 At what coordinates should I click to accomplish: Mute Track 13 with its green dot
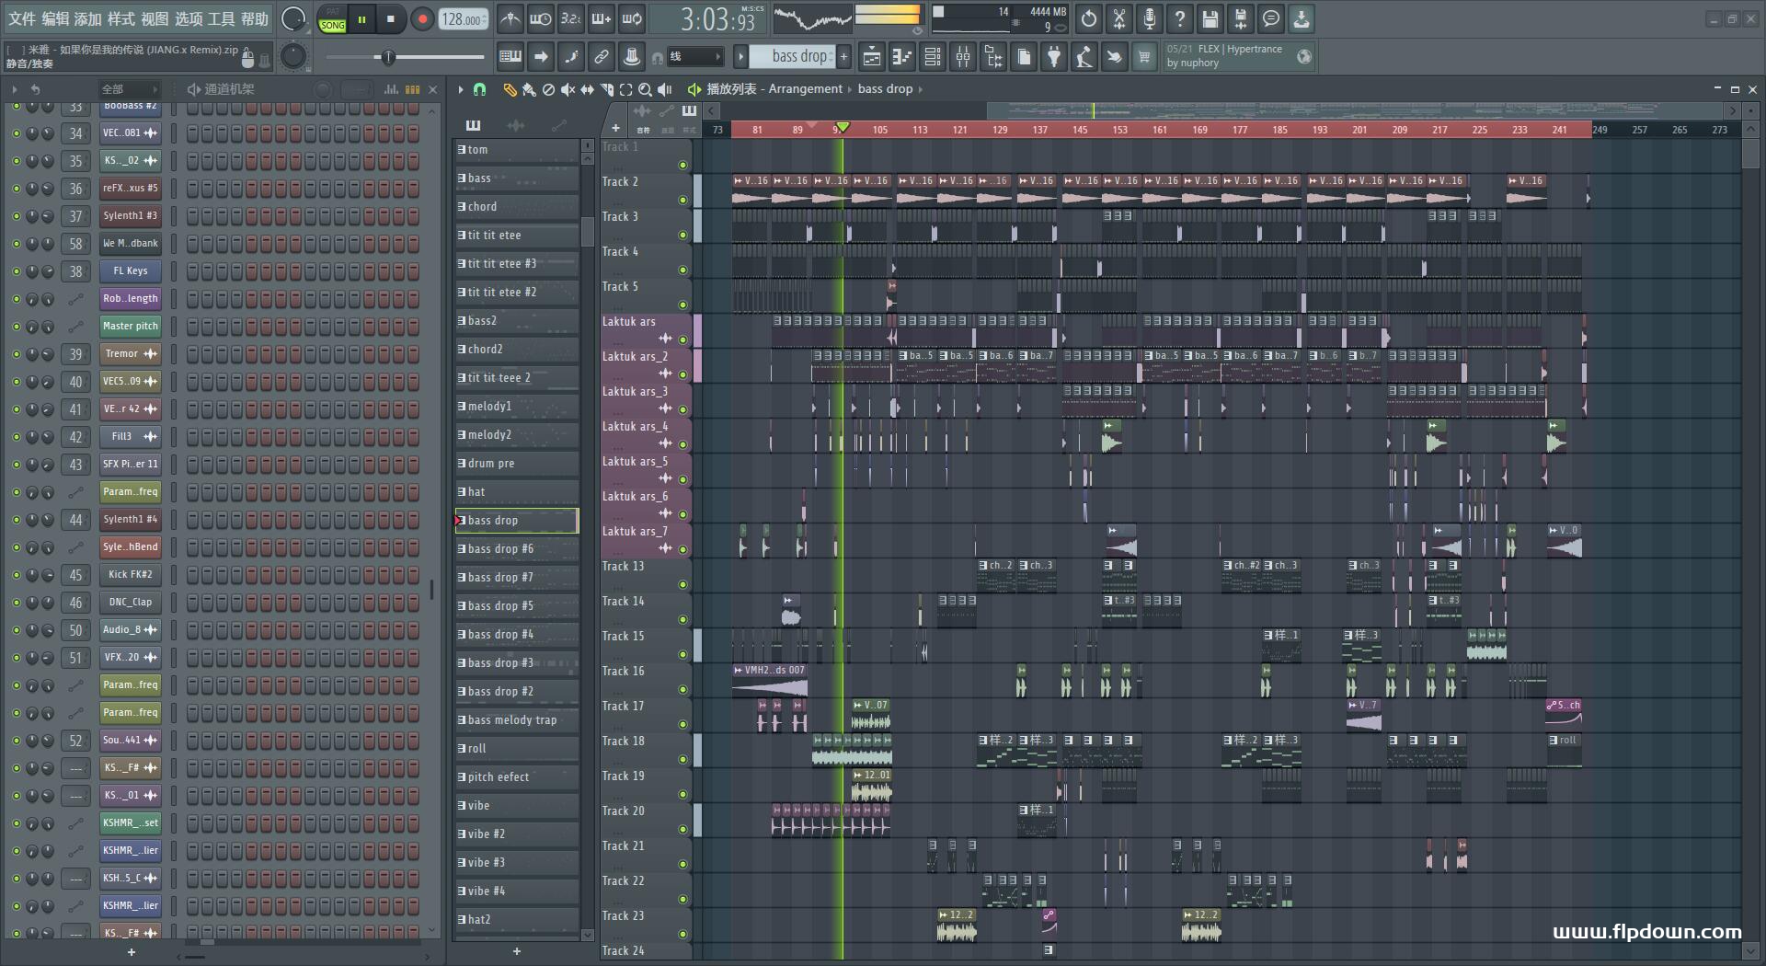pyautogui.click(x=682, y=584)
